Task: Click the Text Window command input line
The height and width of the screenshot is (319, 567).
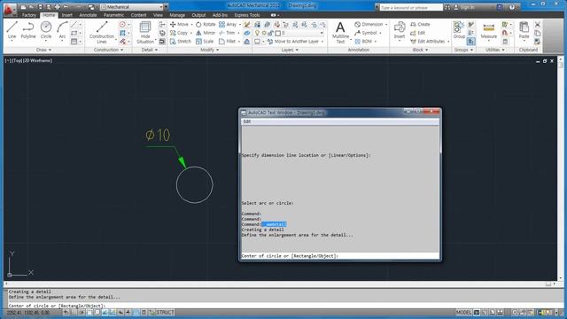Action: 340,256
